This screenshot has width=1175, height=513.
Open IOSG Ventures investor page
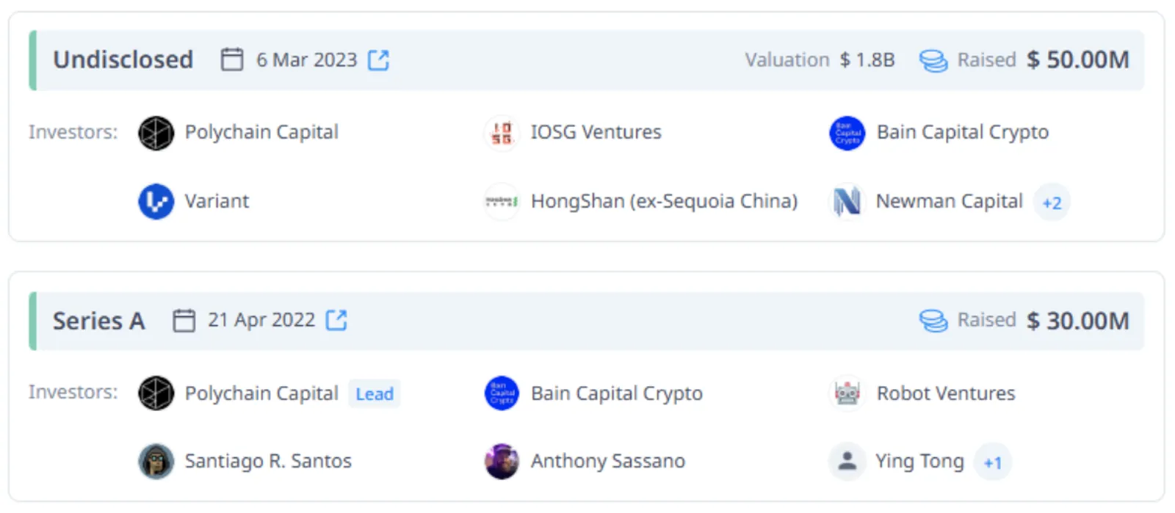[596, 132]
